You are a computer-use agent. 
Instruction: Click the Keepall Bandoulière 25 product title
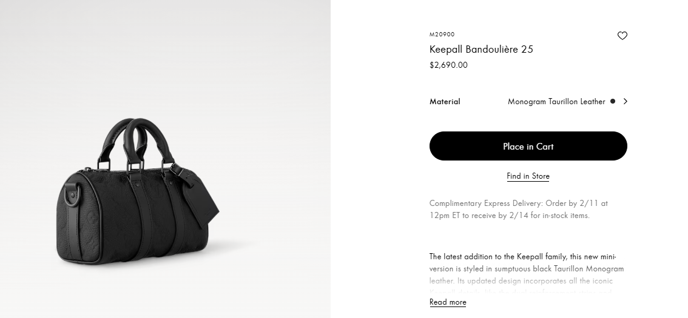click(x=481, y=50)
